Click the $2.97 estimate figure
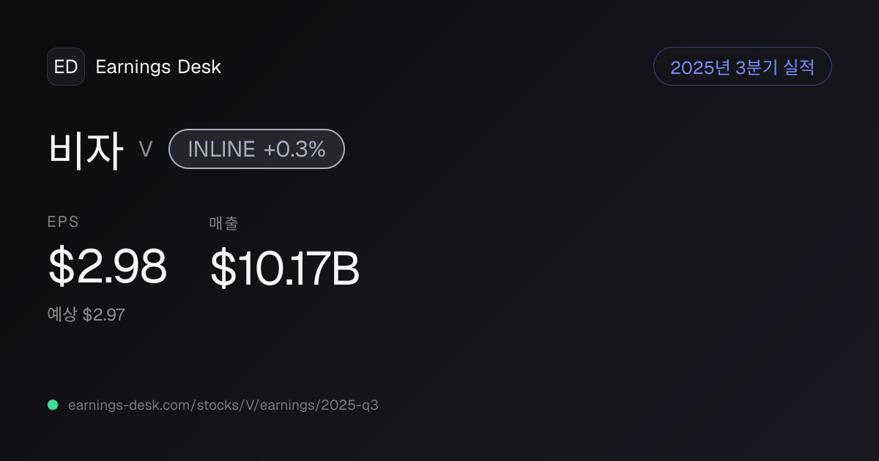 pos(103,315)
